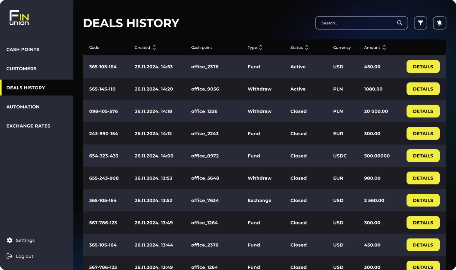Sort the table by Status column
The width and height of the screenshot is (456, 270).
tap(307, 48)
